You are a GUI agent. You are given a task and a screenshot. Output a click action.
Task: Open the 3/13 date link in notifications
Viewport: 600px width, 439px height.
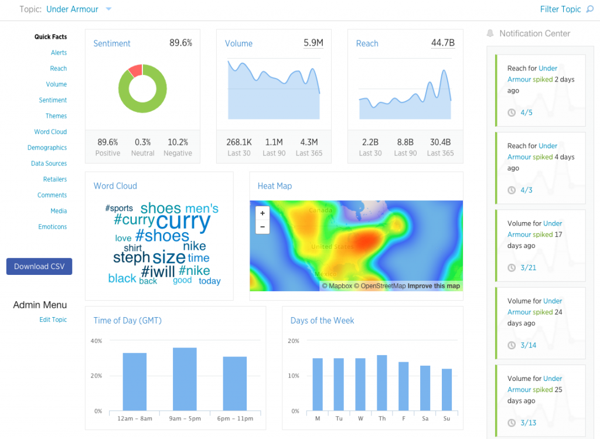528,423
